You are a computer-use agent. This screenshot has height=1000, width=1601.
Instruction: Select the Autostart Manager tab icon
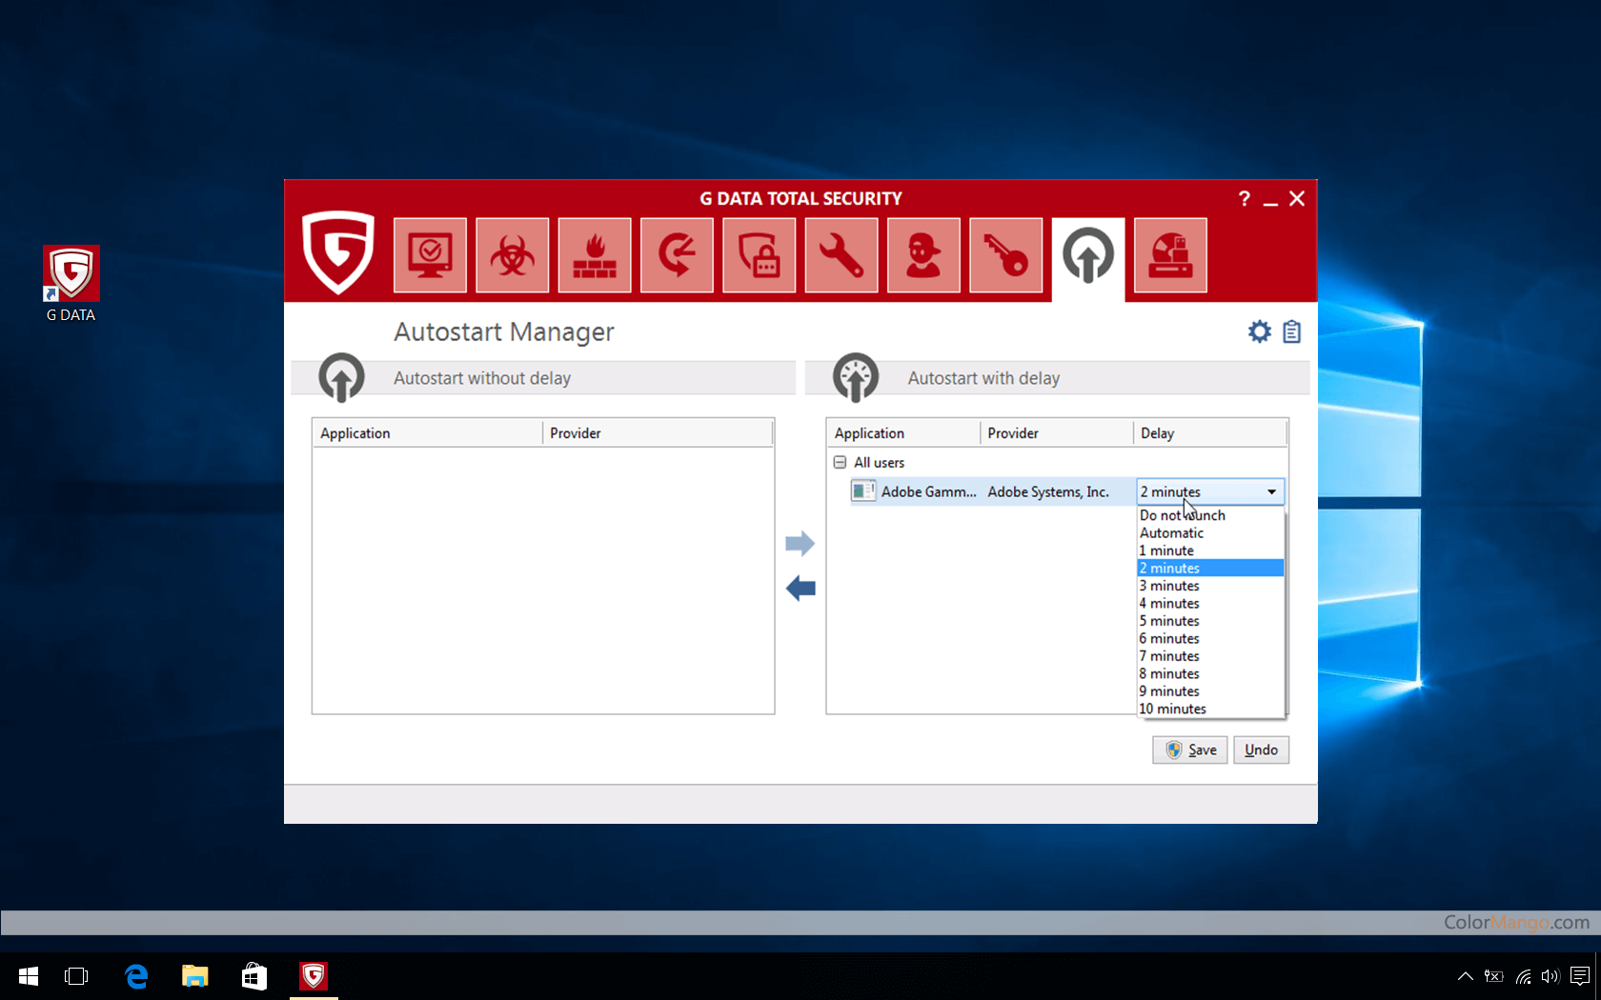[x=1088, y=257]
